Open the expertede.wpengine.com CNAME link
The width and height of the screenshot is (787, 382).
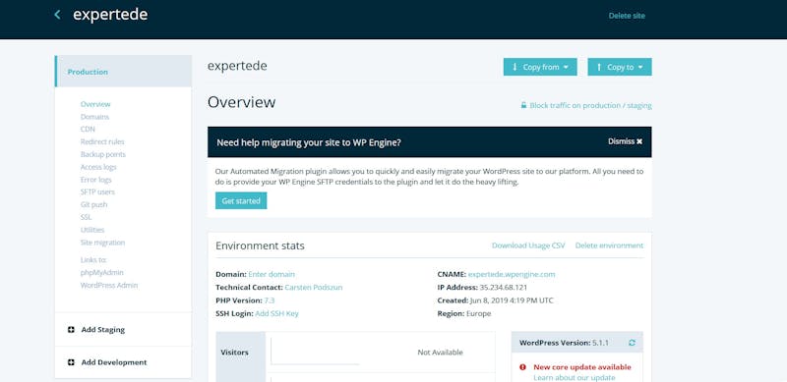click(x=512, y=274)
